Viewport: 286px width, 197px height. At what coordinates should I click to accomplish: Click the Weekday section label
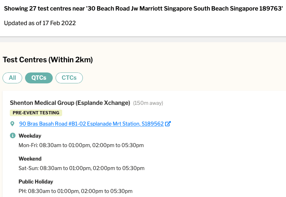coord(30,136)
